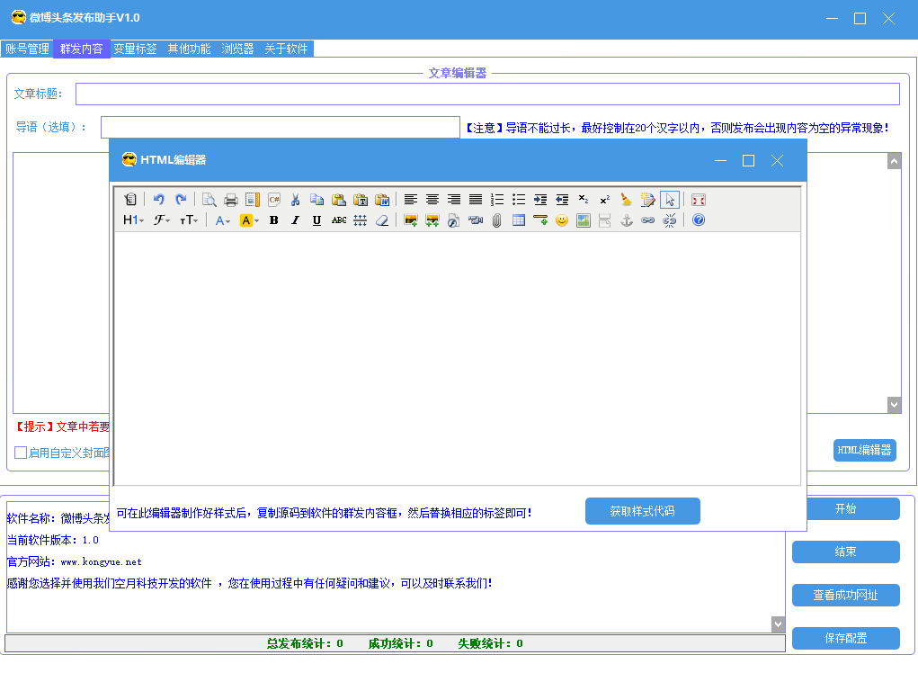The height and width of the screenshot is (673, 918).
Task: Open the H1 heading format dropdown
Action: (133, 220)
